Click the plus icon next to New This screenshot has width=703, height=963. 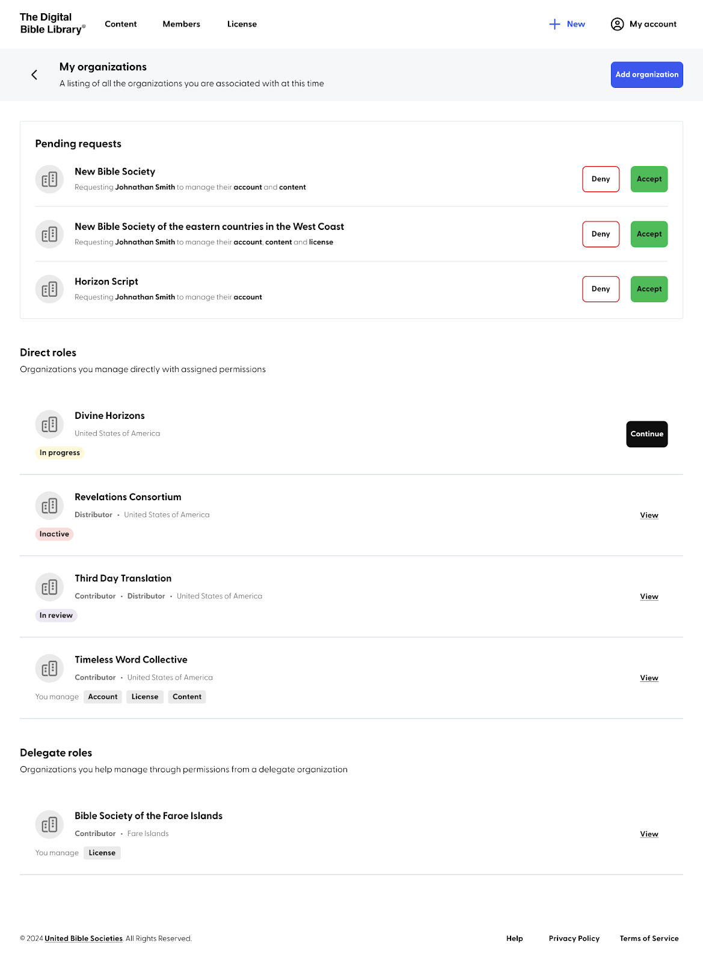(x=554, y=24)
